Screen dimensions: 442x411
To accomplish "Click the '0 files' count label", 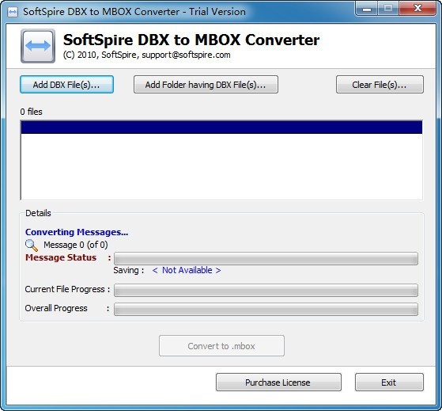I will [x=31, y=112].
